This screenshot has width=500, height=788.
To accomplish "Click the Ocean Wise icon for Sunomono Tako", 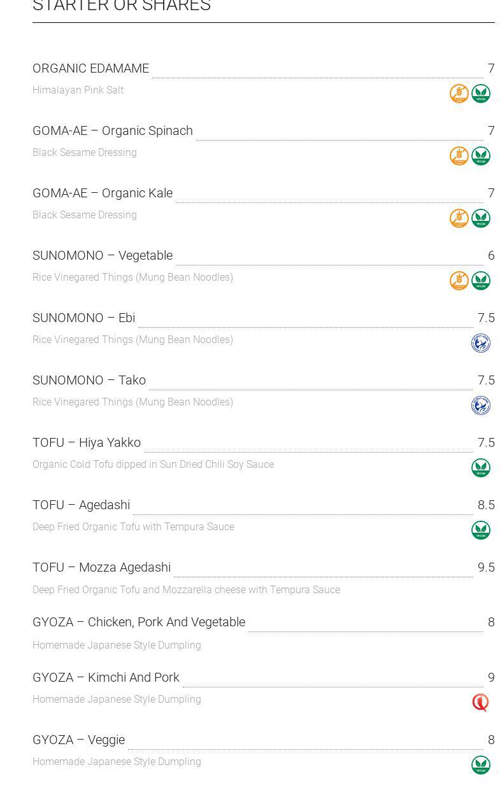I will click(481, 405).
